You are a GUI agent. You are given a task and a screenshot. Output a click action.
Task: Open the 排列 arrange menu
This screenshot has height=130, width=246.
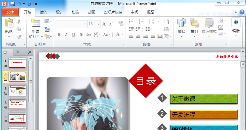coord(194,28)
